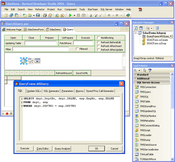Switch to the SQL Generator tab

(x=51, y=91)
